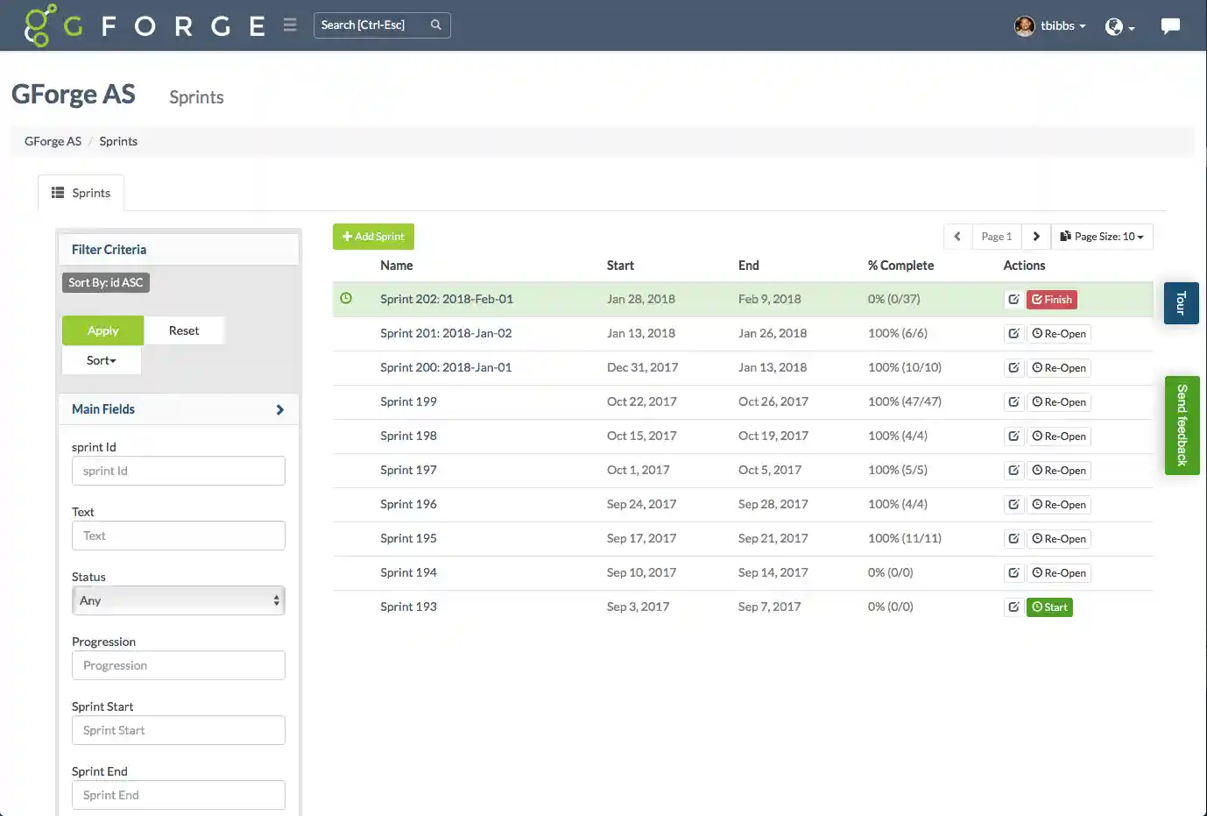
Task: Click the edit icon for Sprint 193
Action: [x=1014, y=607]
